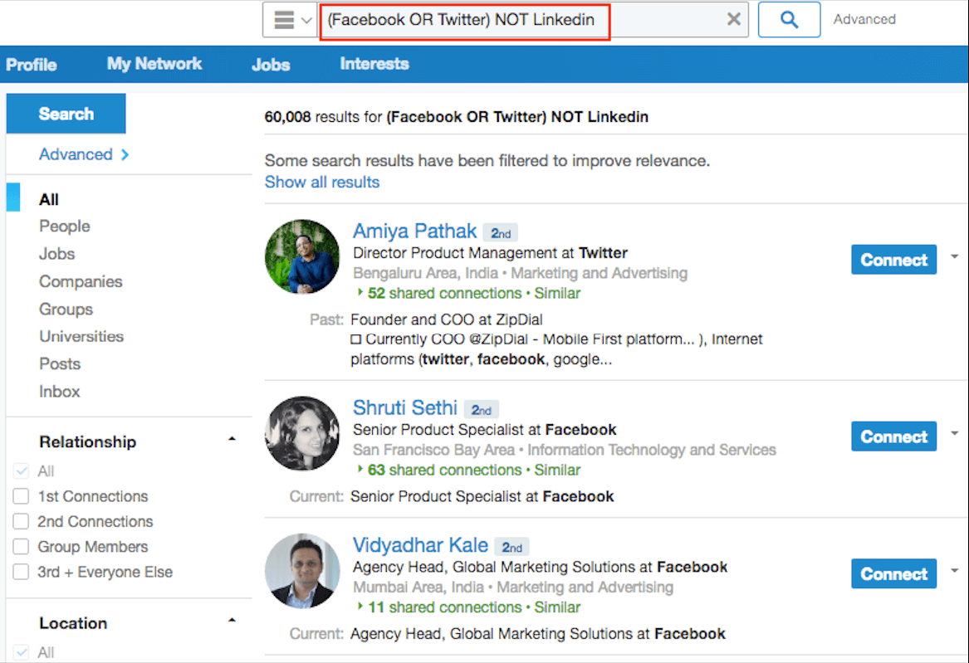Filter results by People
Screen dimensions: 969x663
tap(65, 227)
